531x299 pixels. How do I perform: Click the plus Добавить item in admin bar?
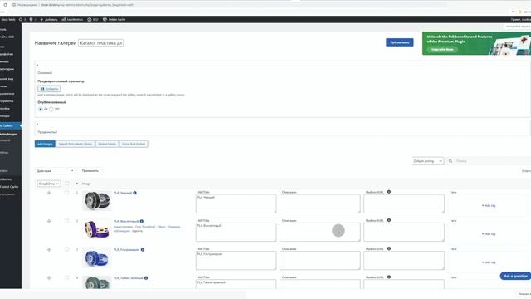(x=49, y=19)
